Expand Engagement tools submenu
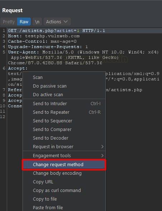 [64, 156]
